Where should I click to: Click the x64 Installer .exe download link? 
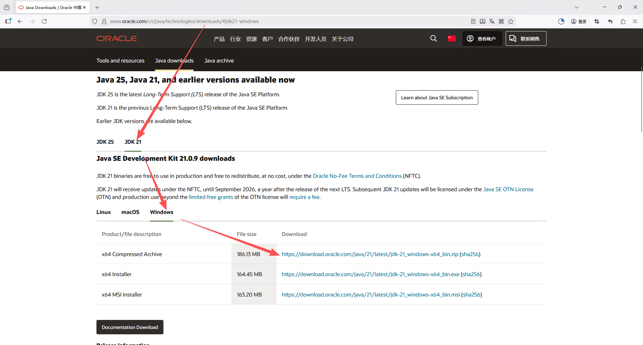pyautogui.click(x=370, y=274)
